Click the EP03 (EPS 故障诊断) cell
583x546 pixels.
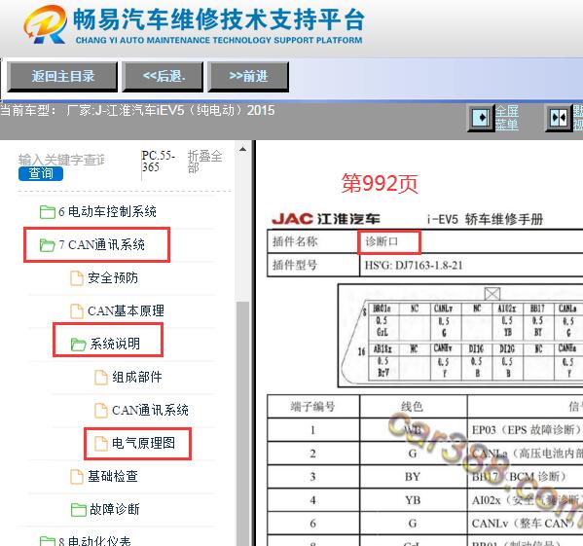point(525,430)
